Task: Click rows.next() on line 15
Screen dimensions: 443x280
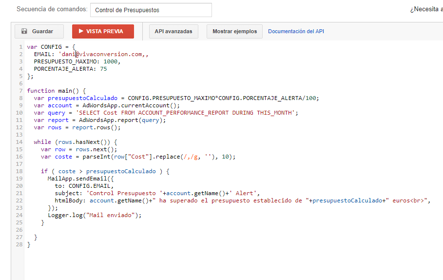Action: 95,149
